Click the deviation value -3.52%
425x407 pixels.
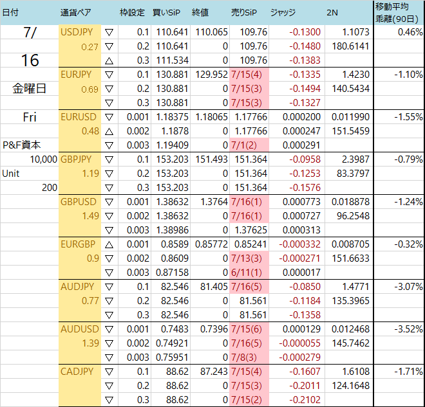408,329
